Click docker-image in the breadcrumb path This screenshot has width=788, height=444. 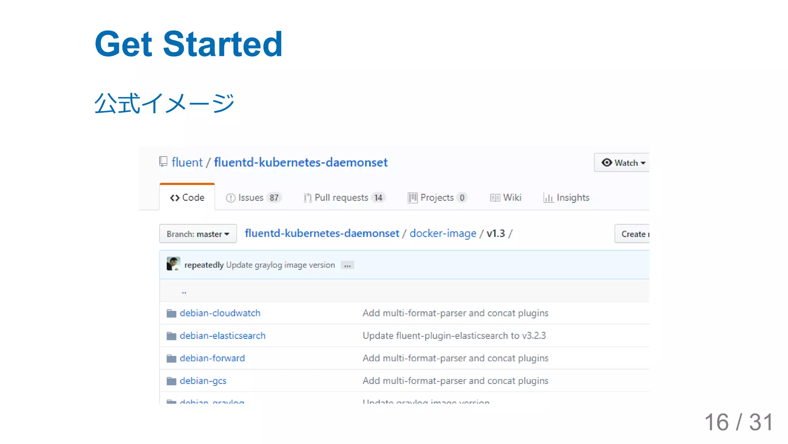443,233
